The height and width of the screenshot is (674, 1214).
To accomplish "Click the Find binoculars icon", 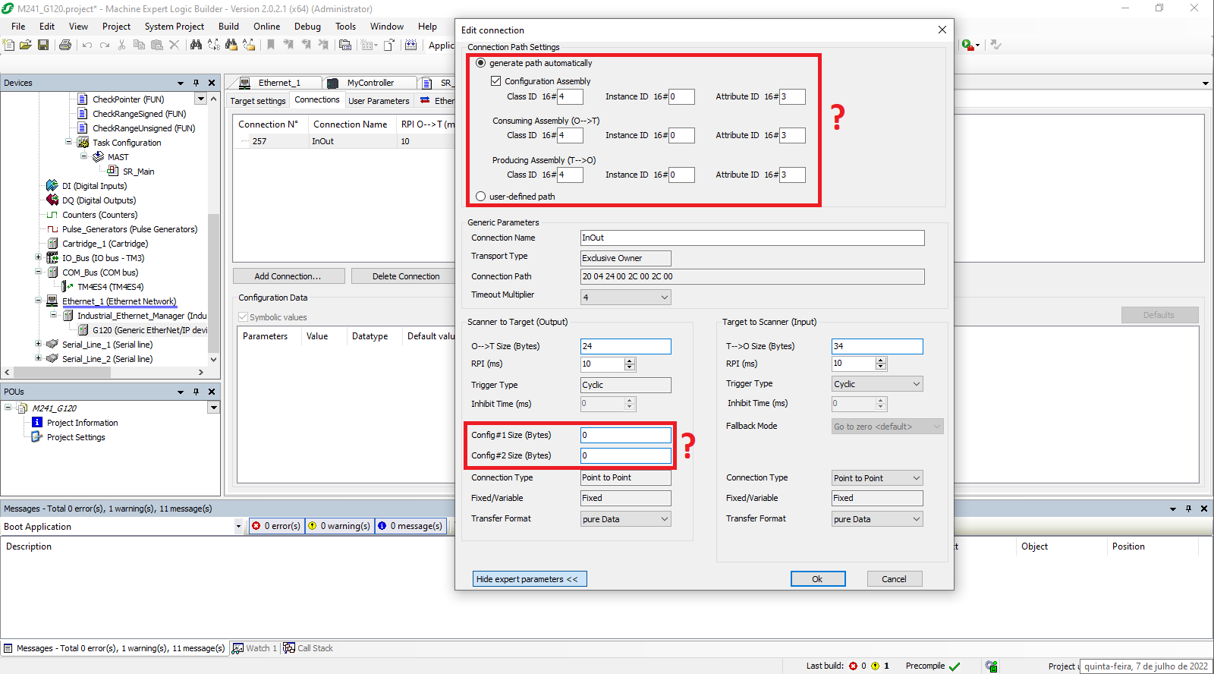I will (196, 46).
